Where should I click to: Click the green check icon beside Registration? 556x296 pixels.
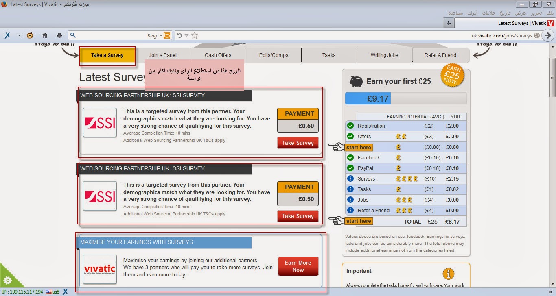click(350, 126)
